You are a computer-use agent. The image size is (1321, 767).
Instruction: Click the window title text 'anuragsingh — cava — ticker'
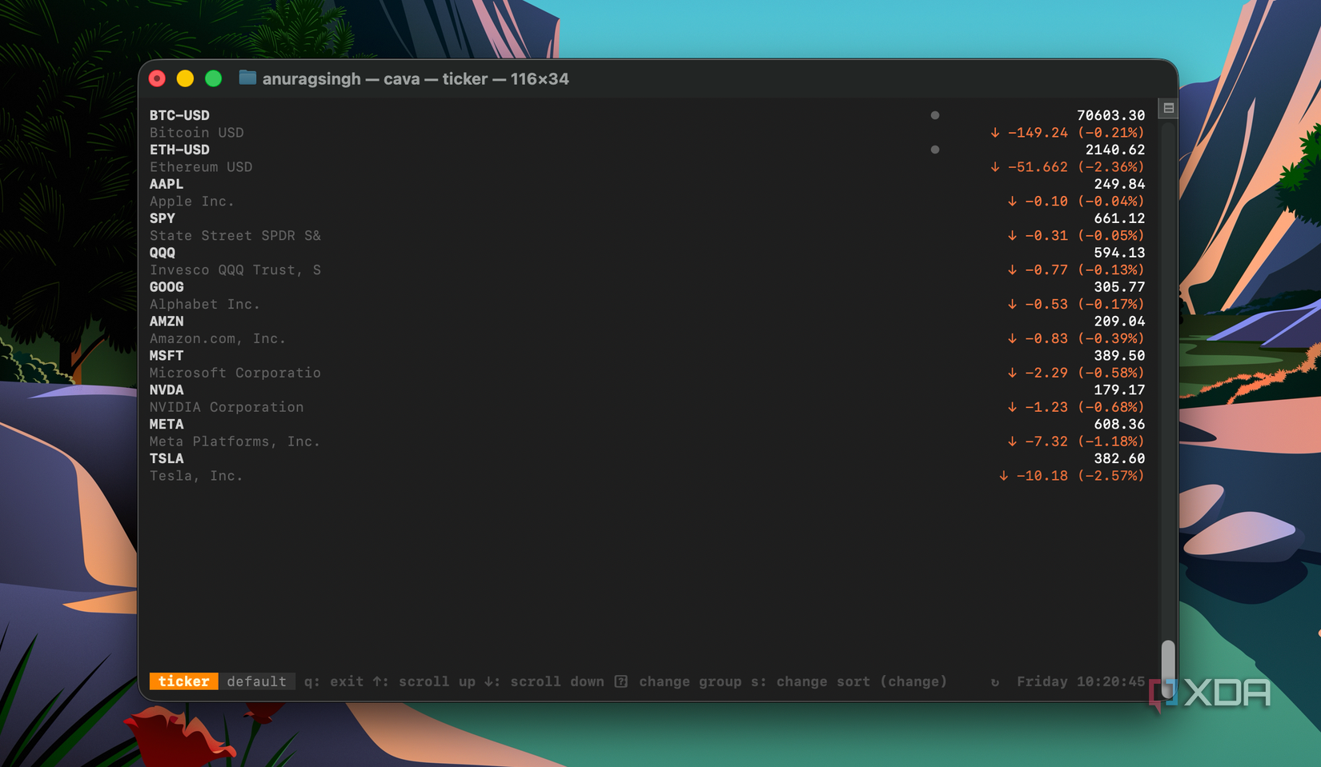[x=375, y=78]
